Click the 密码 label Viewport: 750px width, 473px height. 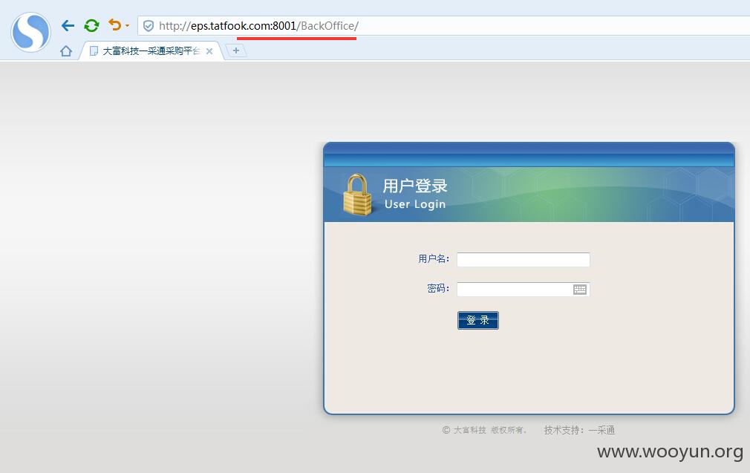click(438, 288)
